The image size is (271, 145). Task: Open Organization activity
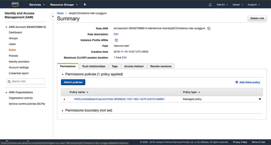(x=21, y=98)
